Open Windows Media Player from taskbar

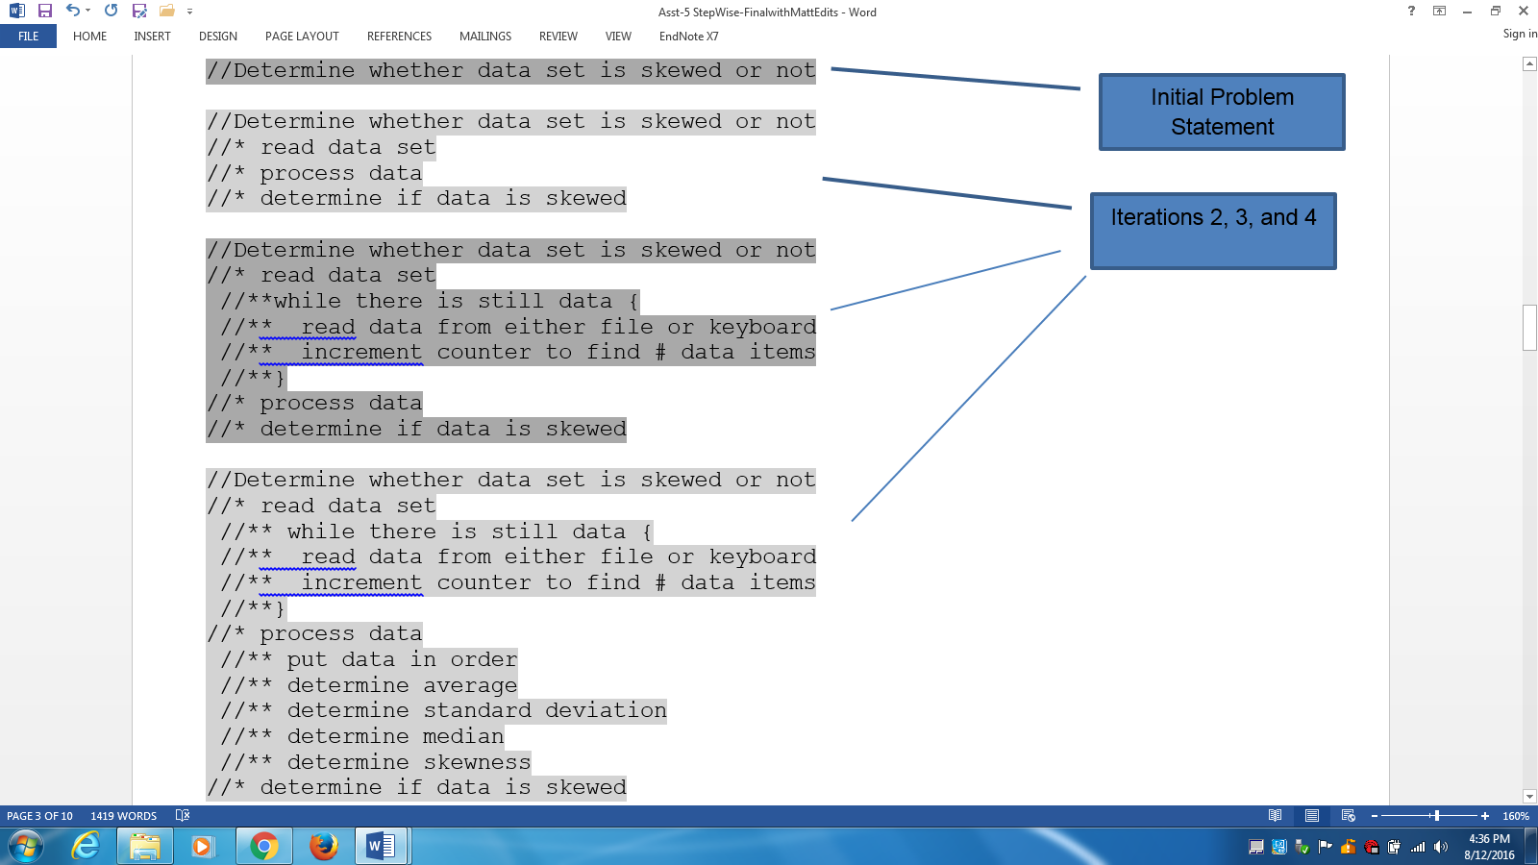coord(203,847)
